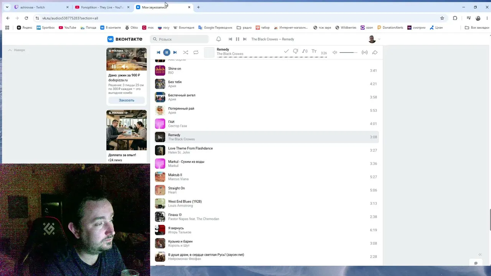The image size is (491, 276).
Task: Open VK notifications bell
Action: click(219, 39)
